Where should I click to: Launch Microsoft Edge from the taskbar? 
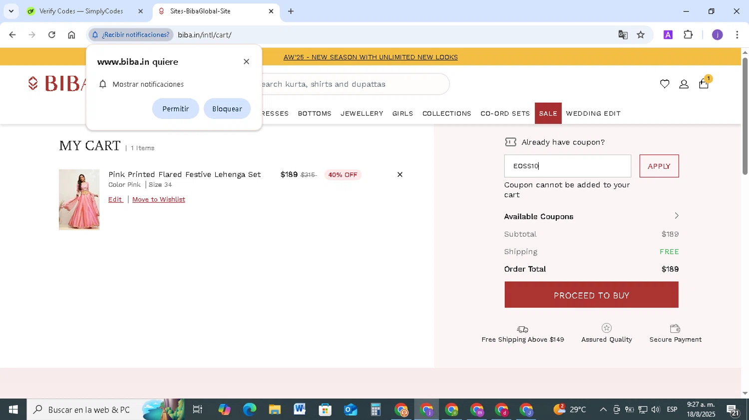[x=249, y=410]
